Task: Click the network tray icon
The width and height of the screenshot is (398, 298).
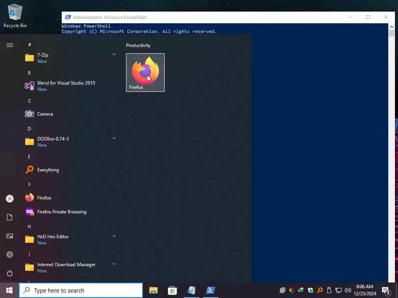Action: pyautogui.click(x=339, y=290)
